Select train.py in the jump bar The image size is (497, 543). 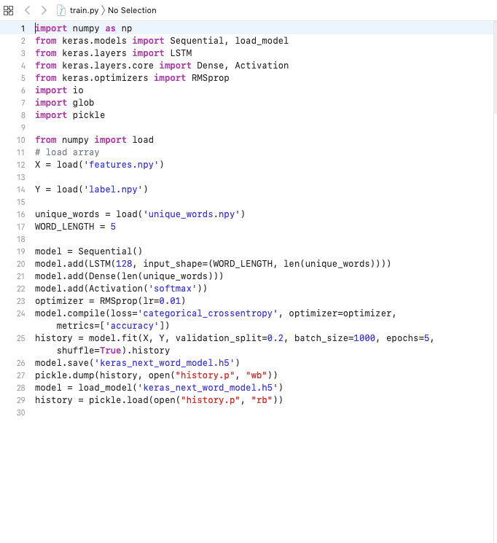click(x=84, y=10)
